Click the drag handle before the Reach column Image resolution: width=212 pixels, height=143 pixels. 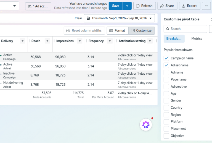29,41
